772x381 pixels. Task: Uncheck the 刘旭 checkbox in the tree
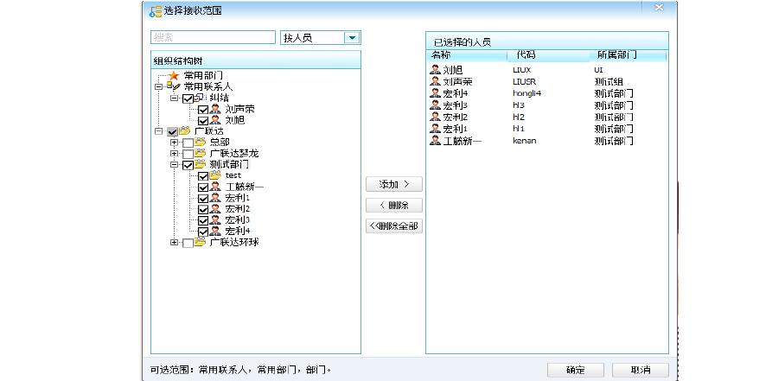point(203,120)
